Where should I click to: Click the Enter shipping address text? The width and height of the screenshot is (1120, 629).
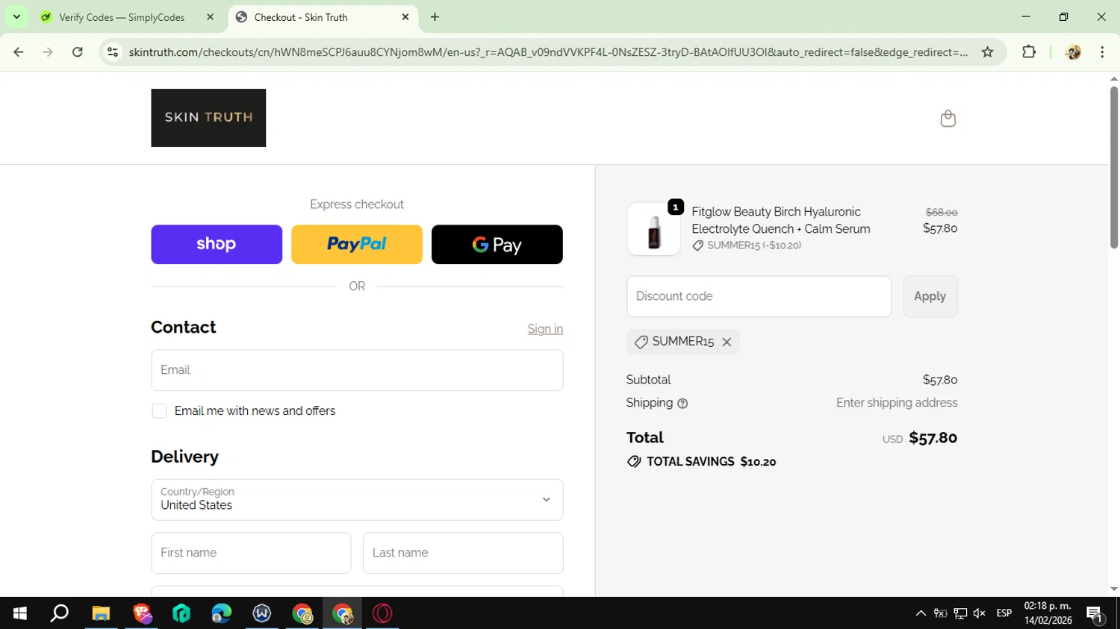coord(897,403)
